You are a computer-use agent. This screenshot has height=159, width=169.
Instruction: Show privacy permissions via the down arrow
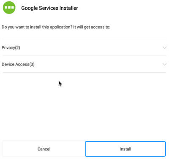coord(164,48)
